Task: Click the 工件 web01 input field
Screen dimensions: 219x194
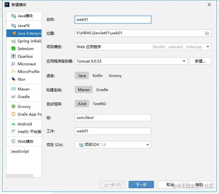Action: click(113, 131)
